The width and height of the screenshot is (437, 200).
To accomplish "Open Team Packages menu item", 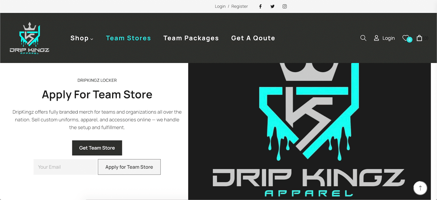I will pos(191,38).
